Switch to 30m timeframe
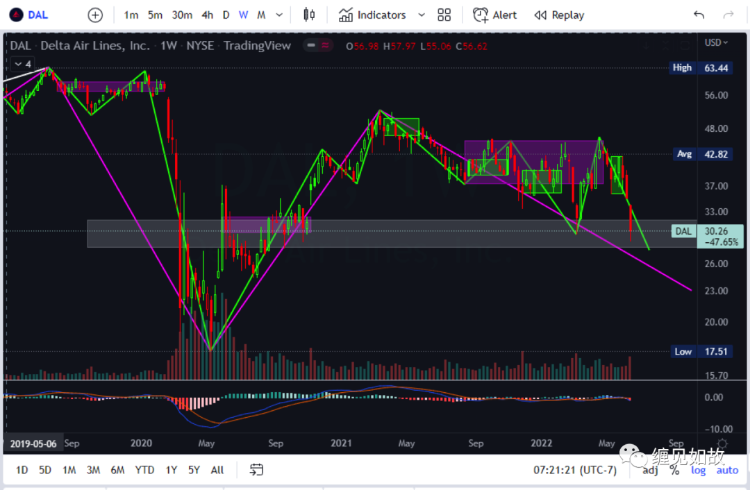The height and width of the screenshot is (490, 750). (182, 15)
